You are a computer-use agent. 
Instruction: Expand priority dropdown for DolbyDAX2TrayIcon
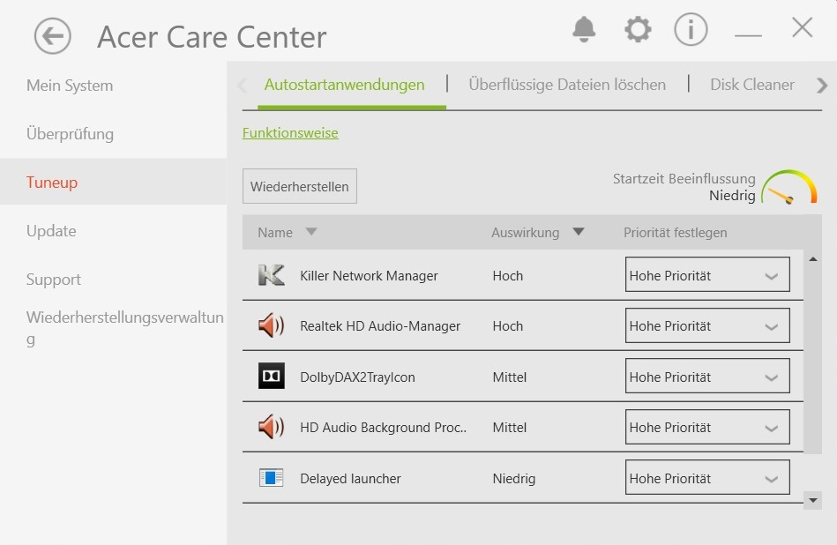point(706,377)
